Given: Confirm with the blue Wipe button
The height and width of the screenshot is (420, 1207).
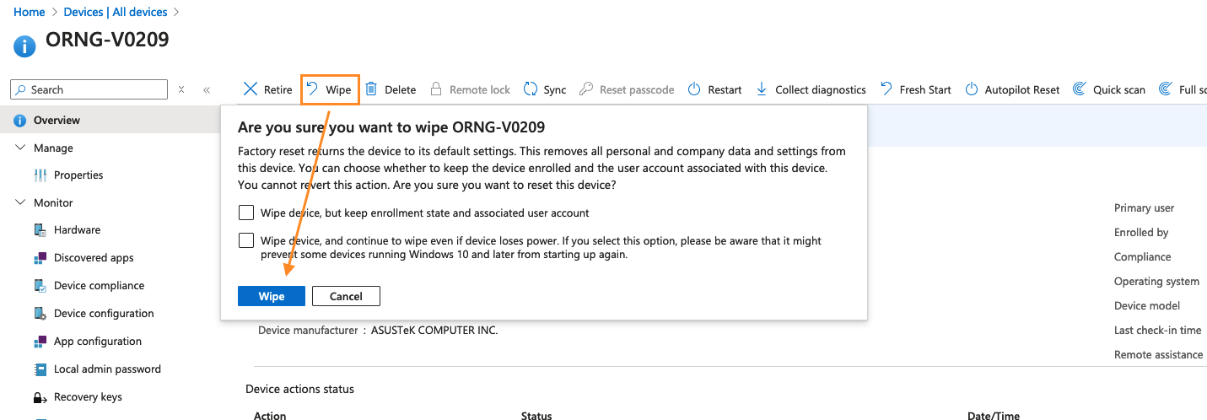Looking at the screenshot, I should point(272,296).
